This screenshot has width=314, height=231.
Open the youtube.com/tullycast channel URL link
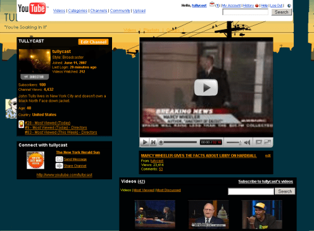(65, 175)
